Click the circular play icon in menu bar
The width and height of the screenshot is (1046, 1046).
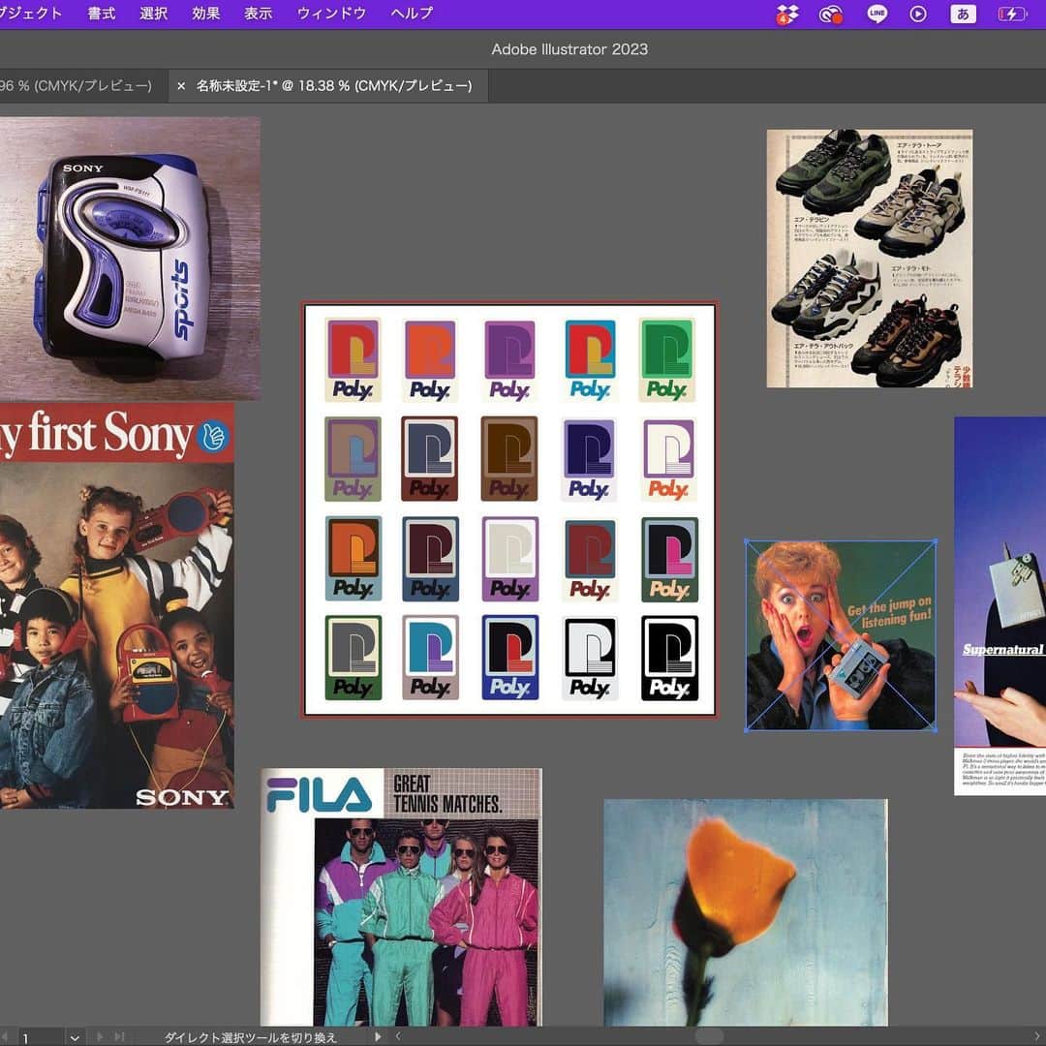[918, 14]
